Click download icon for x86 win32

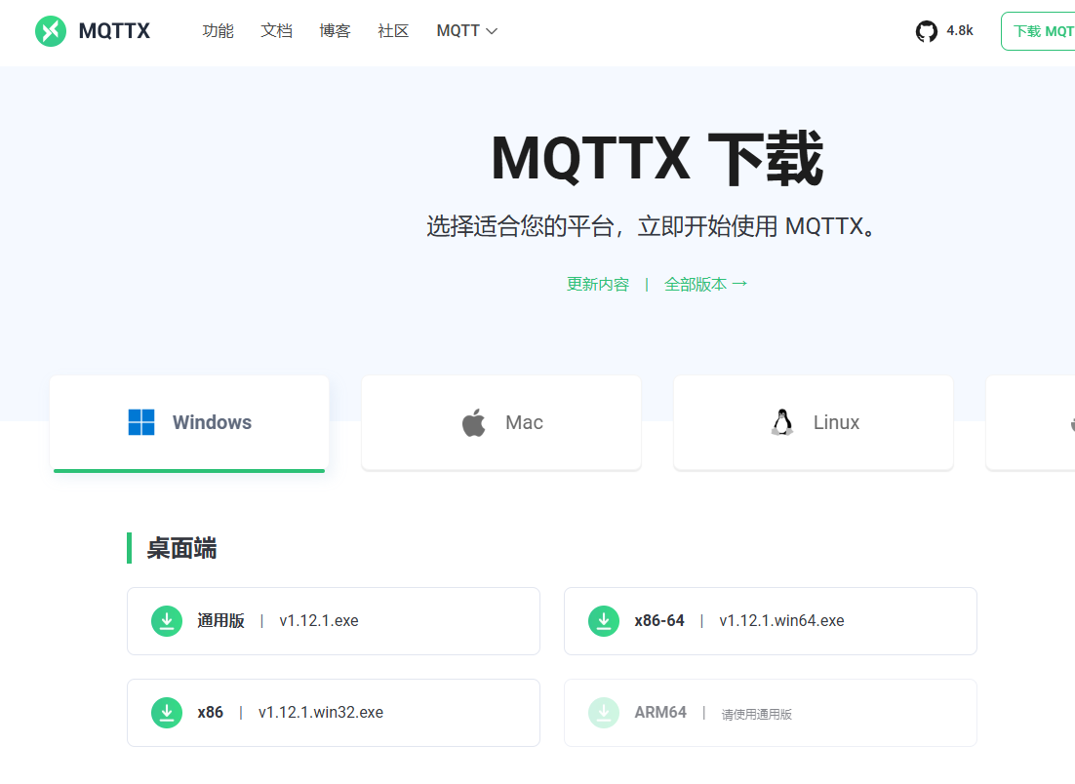pos(167,713)
